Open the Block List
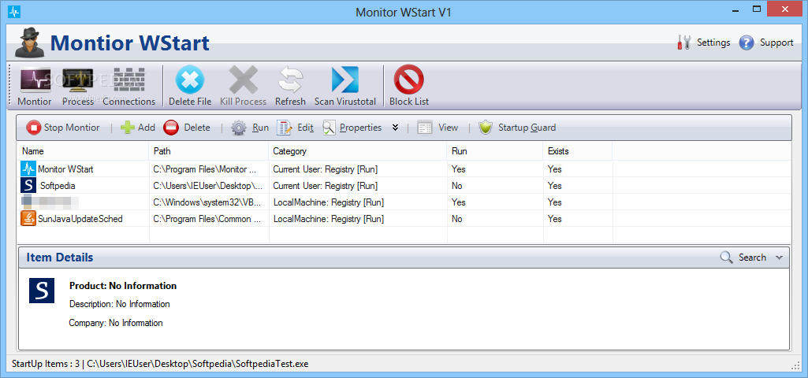The width and height of the screenshot is (808, 378). [x=408, y=87]
